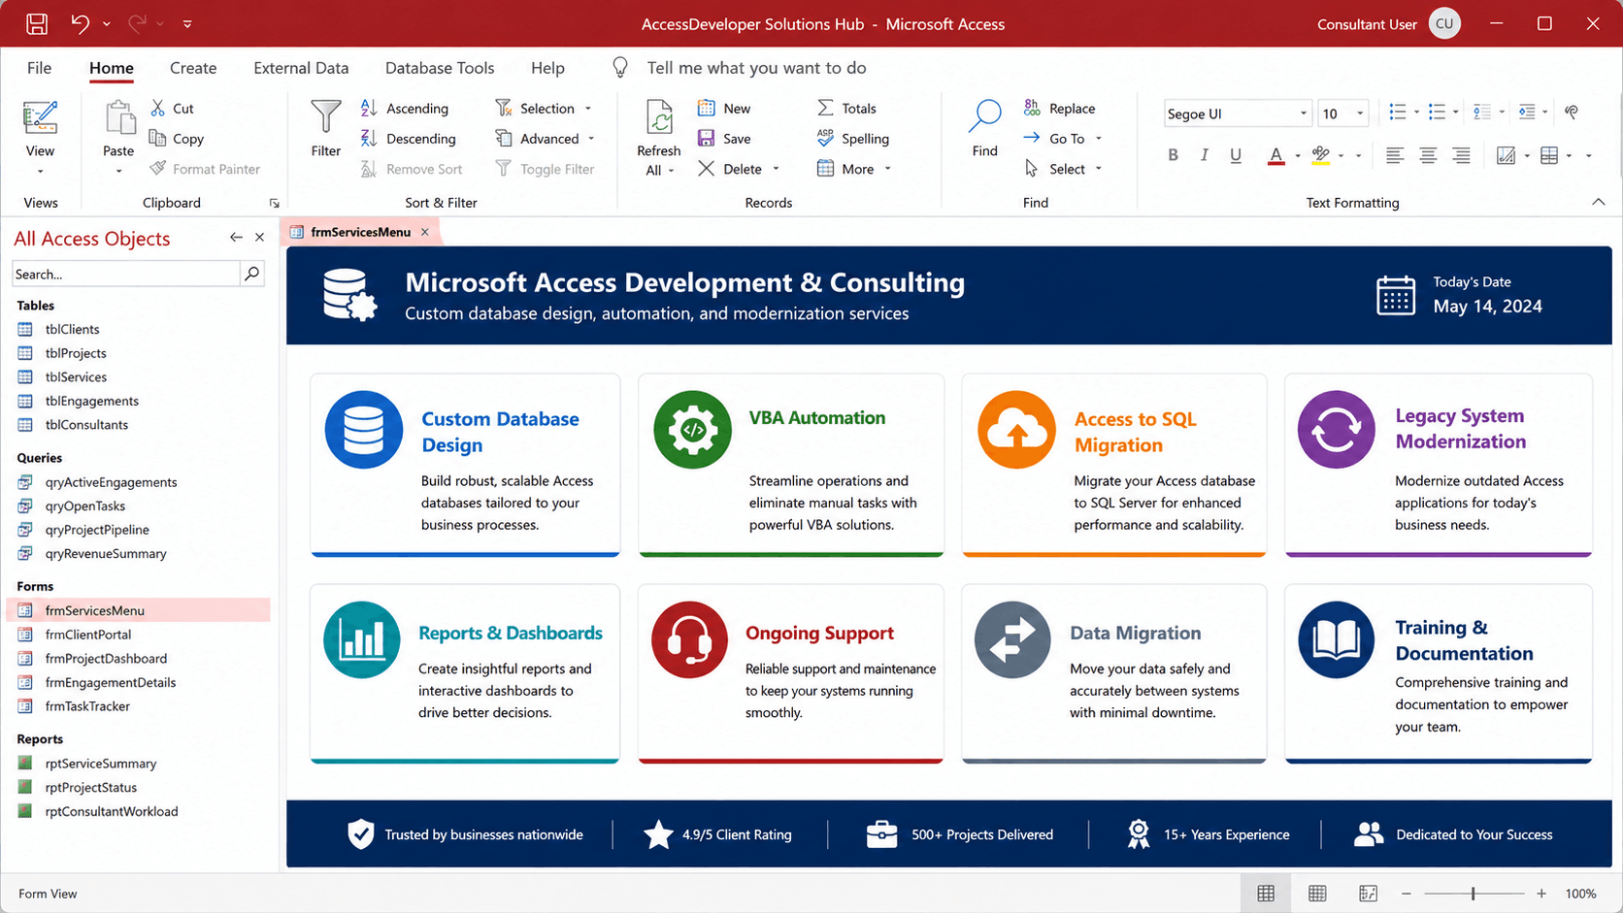The image size is (1623, 913).
Task: Toggle Bold text formatting
Action: [x=1173, y=155]
